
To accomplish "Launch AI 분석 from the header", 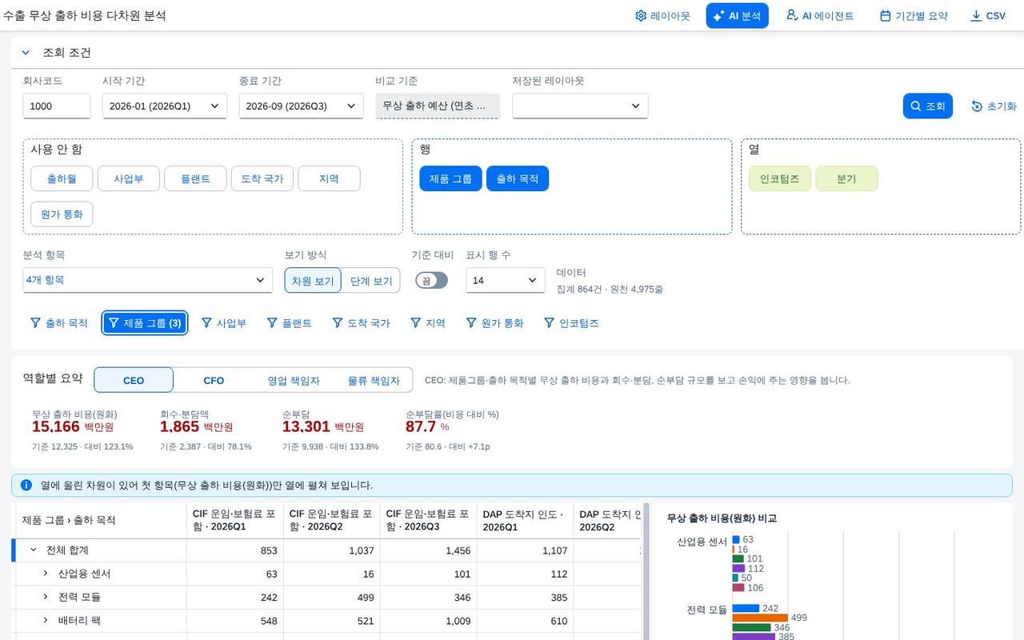I will click(737, 16).
